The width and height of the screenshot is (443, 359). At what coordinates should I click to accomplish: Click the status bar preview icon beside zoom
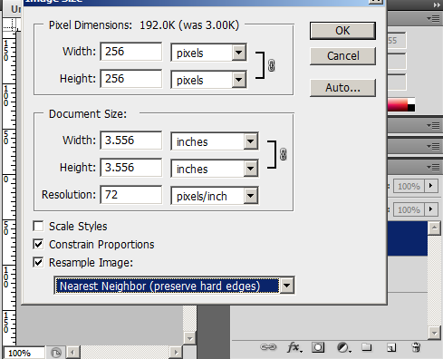(56, 353)
